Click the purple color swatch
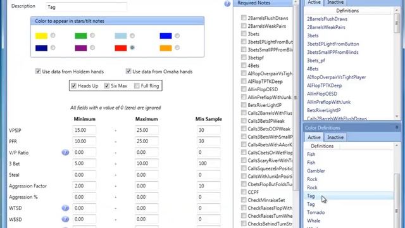 81,48
